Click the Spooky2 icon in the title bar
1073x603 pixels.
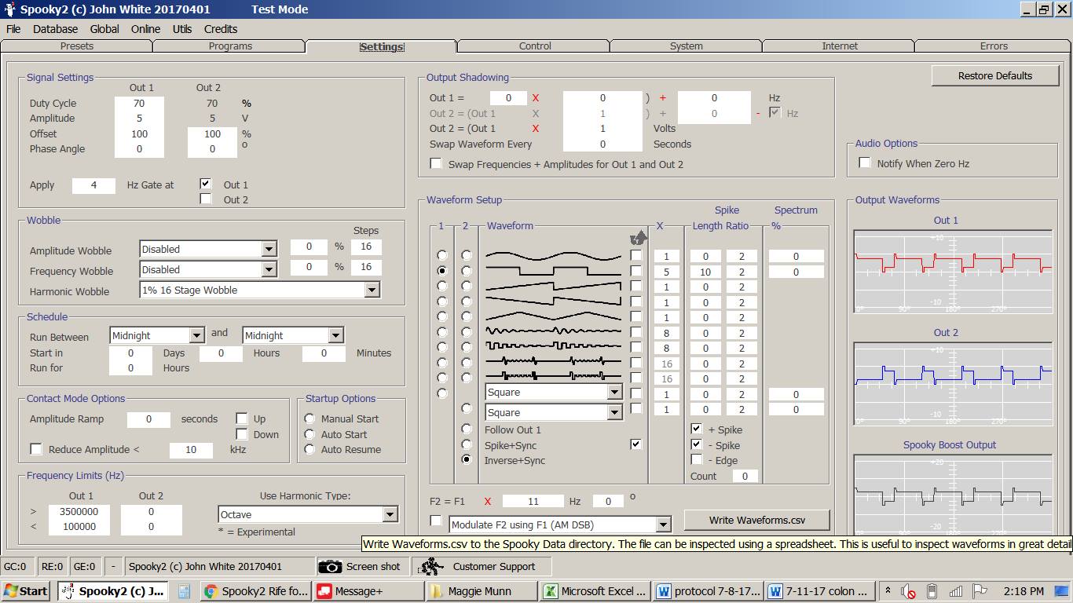click(x=9, y=9)
